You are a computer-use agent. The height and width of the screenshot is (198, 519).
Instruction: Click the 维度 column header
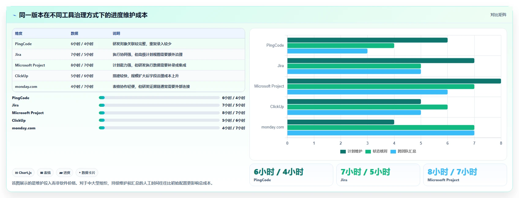[19, 34]
